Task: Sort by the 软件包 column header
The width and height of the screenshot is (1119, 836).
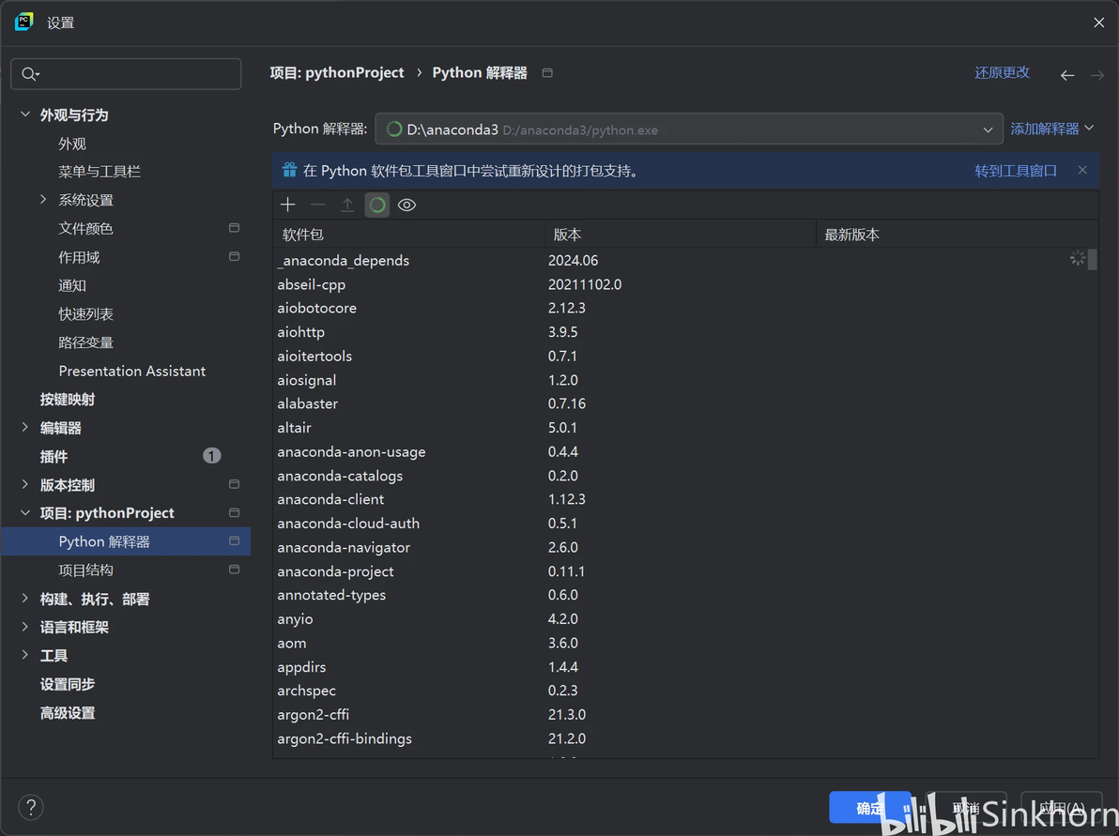Action: pos(409,235)
